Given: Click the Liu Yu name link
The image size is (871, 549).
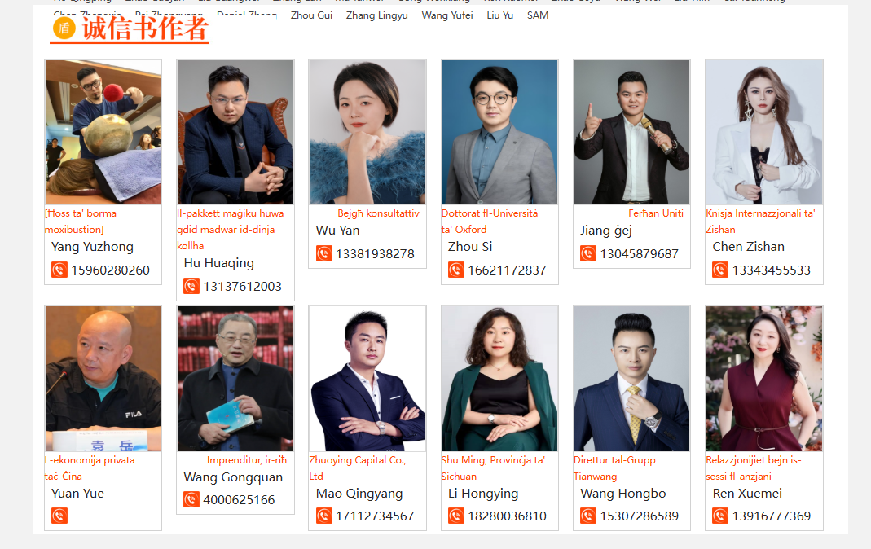Looking at the screenshot, I should pyautogui.click(x=500, y=15).
